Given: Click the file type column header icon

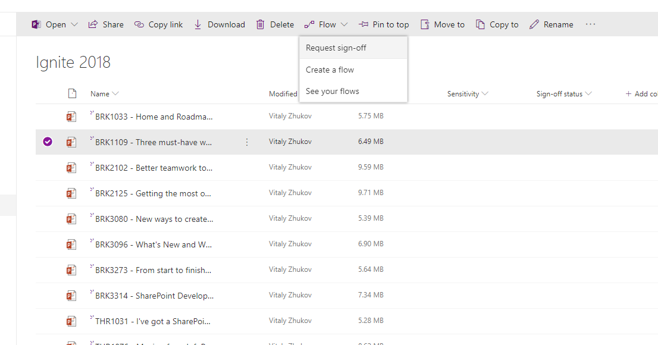Looking at the screenshot, I should coord(72,93).
